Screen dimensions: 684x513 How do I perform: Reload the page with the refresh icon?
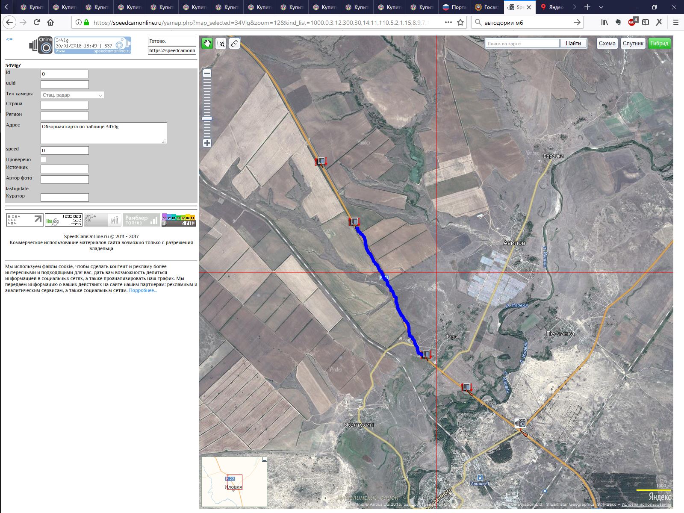(37, 22)
